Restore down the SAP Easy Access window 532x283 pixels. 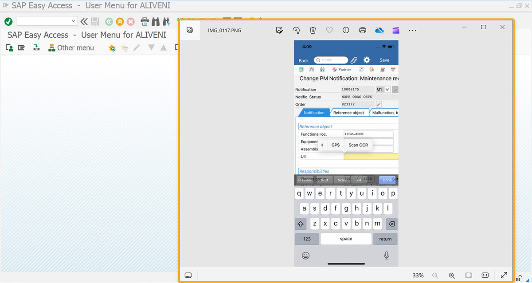(519, 6)
